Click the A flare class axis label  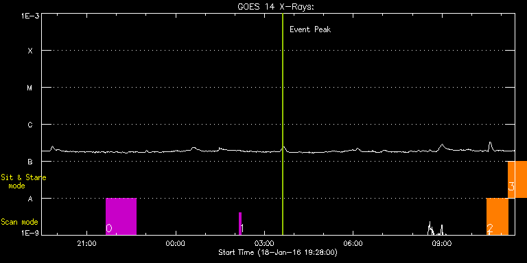[30, 199]
